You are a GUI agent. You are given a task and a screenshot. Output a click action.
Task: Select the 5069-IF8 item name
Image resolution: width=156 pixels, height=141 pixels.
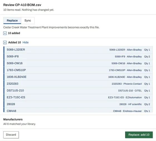(13, 56)
